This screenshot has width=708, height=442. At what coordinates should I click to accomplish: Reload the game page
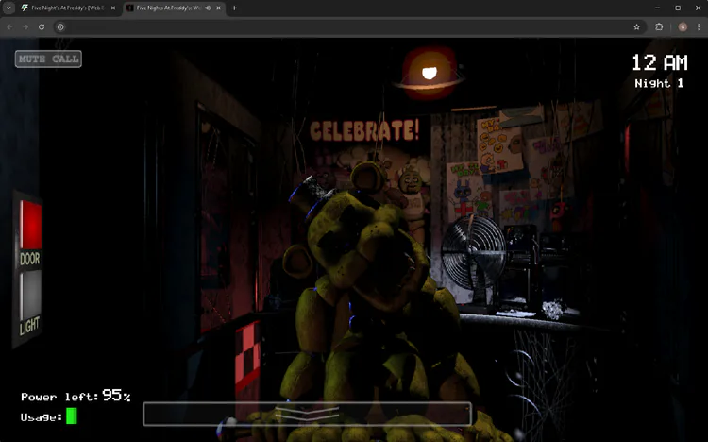[42, 27]
